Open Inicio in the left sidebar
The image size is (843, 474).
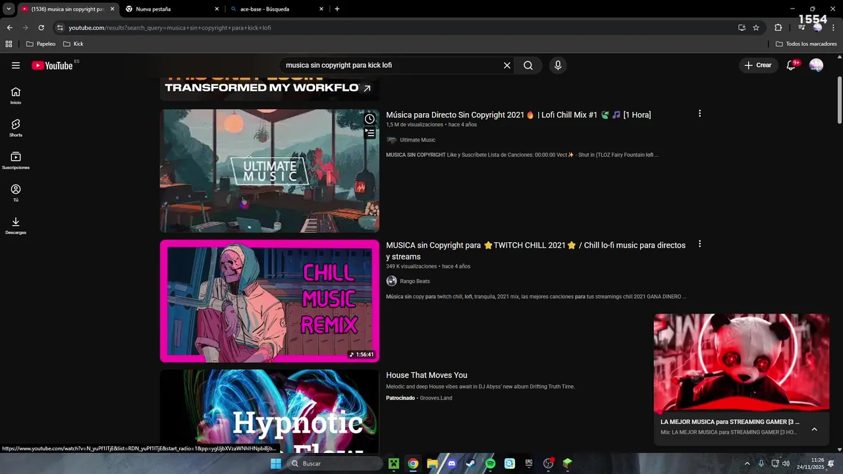coord(16,95)
